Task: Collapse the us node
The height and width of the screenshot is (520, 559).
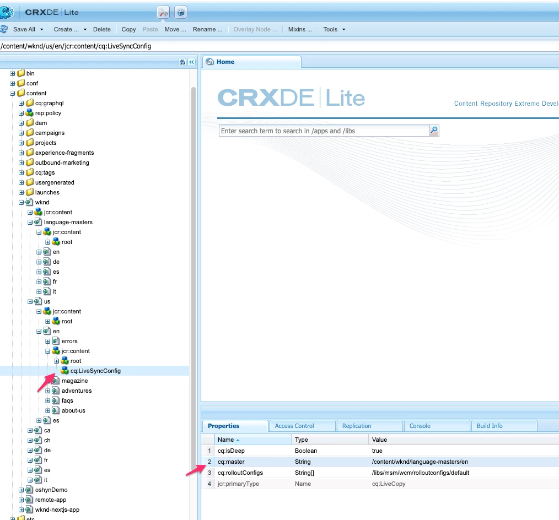Action: click(x=30, y=302)
